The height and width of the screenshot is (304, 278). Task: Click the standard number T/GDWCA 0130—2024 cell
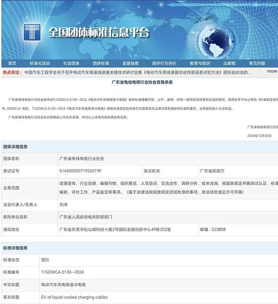pos(62,272)
